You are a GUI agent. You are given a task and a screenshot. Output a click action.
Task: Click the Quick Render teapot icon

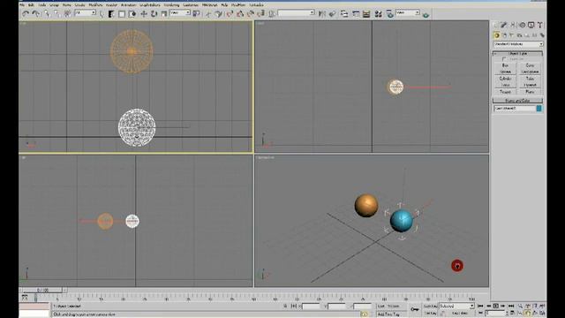pyautogui.click(x=426, y=15)
